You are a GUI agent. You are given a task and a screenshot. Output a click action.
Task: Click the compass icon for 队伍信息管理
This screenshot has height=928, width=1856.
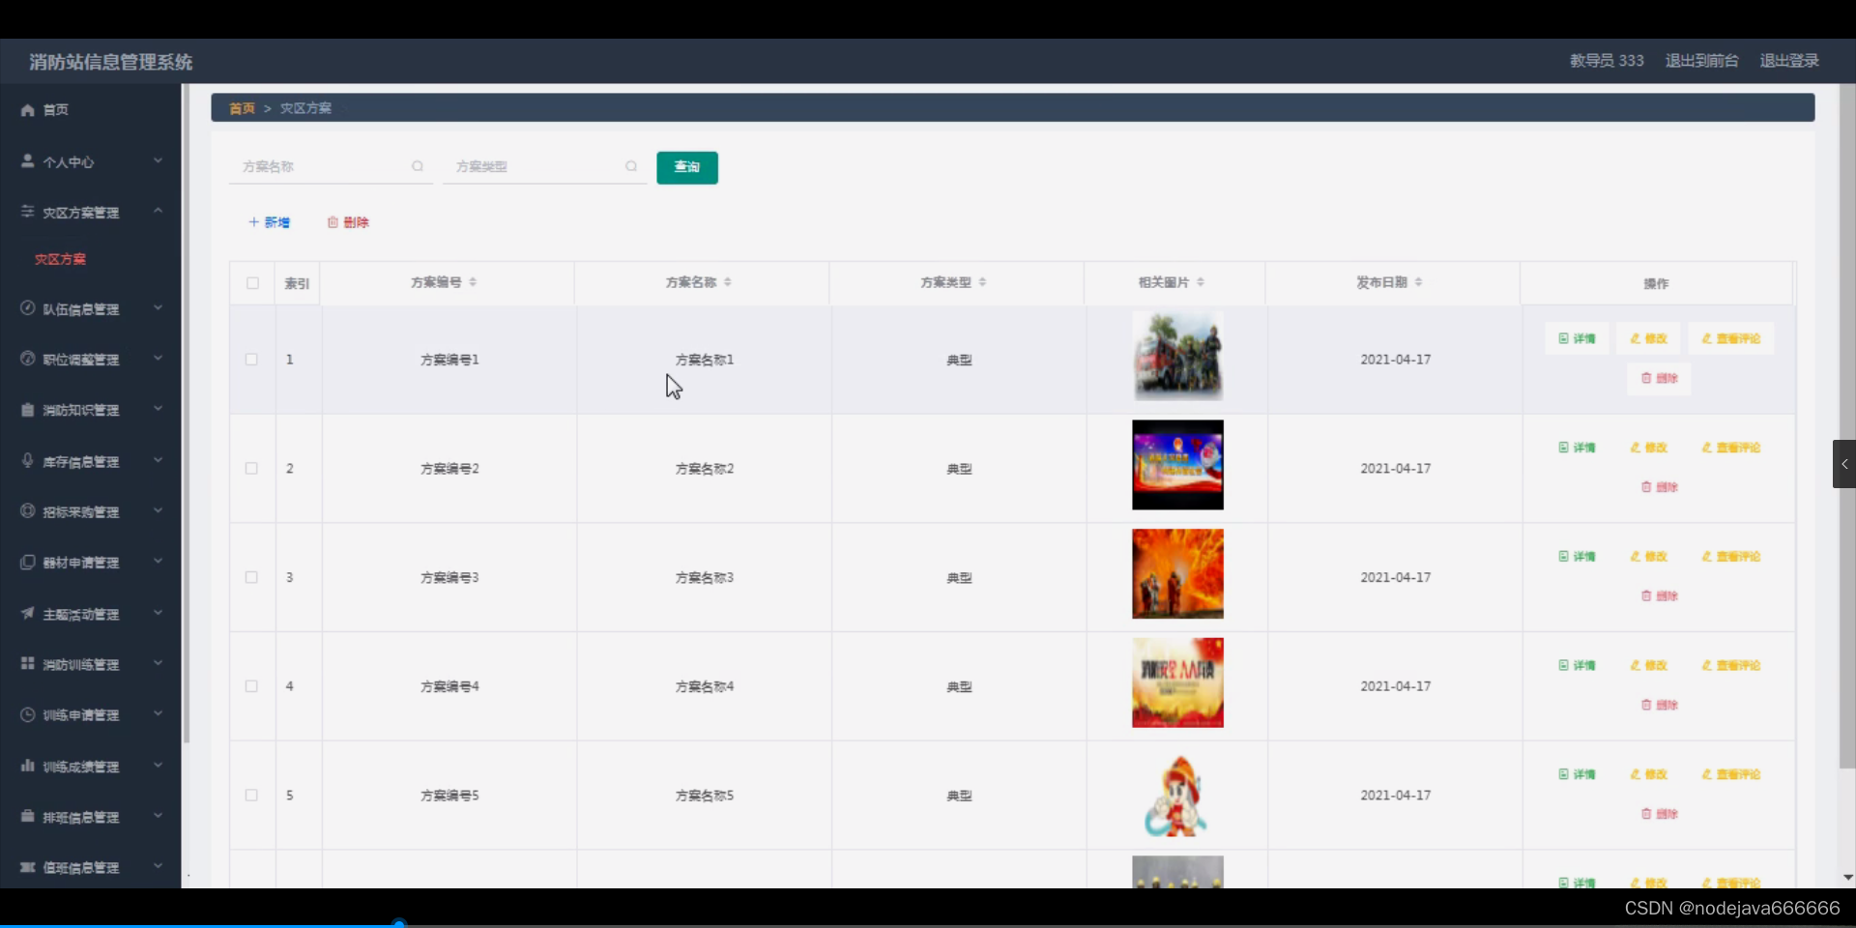coord(28,307)
